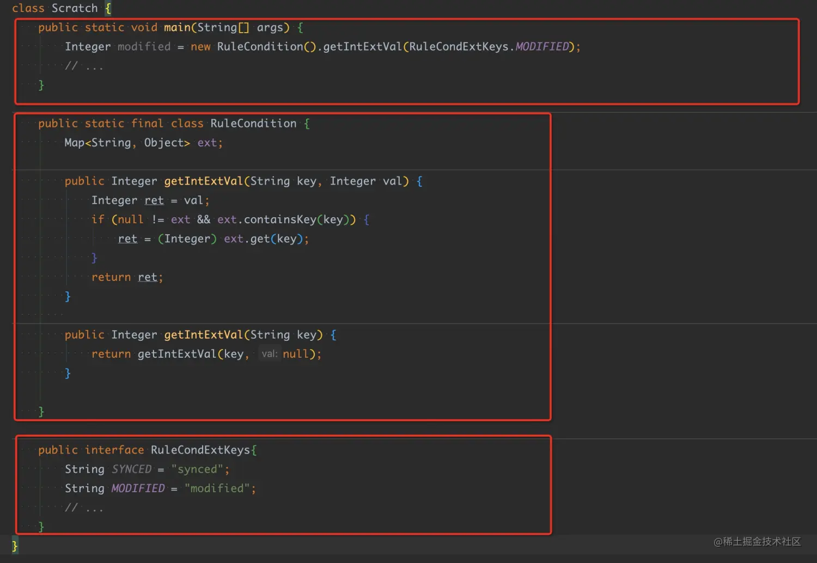The height and width of the screenshot is (563, 817).
Task: Click the MODIFIED constant declaration in the interface
Action: click(138, 488)
